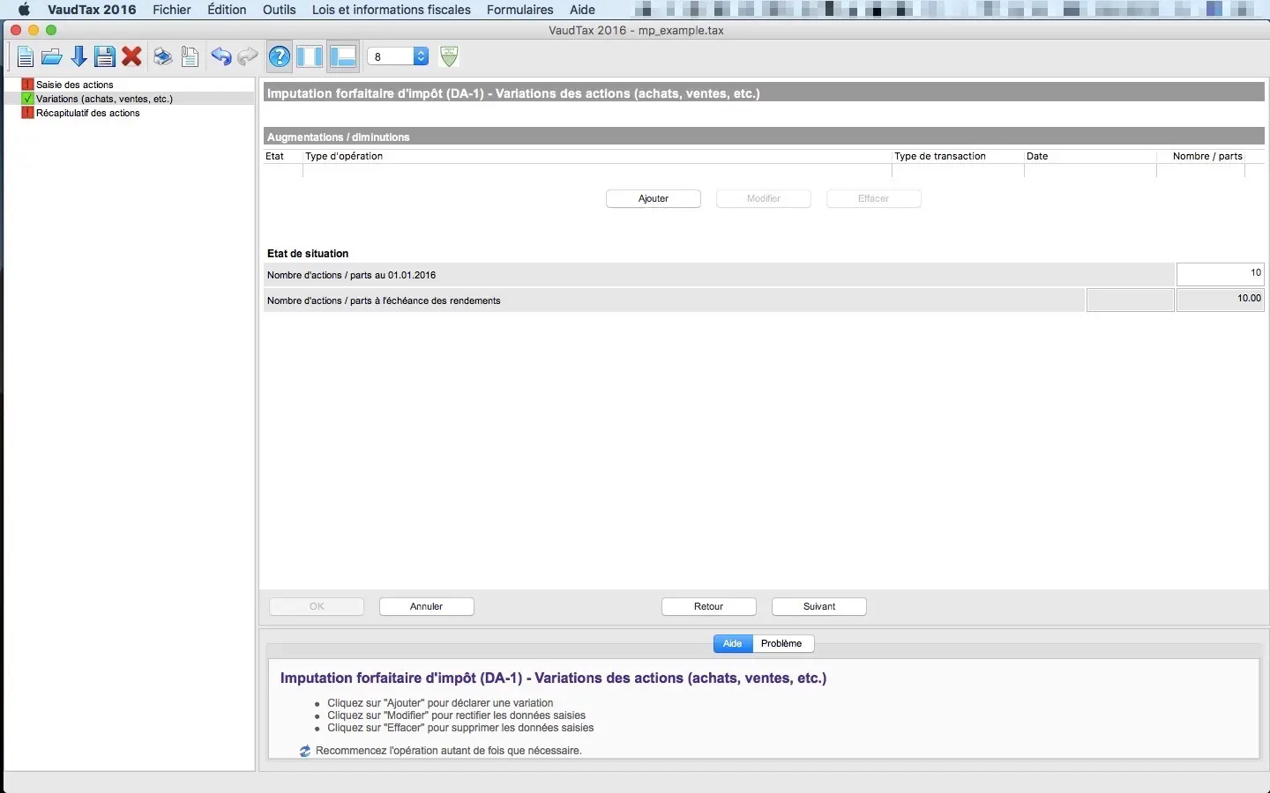The height and width of the screenshot is (793, 1270).
Task: Click the green check icon beside Variations
Action: [x=27, y=99]
